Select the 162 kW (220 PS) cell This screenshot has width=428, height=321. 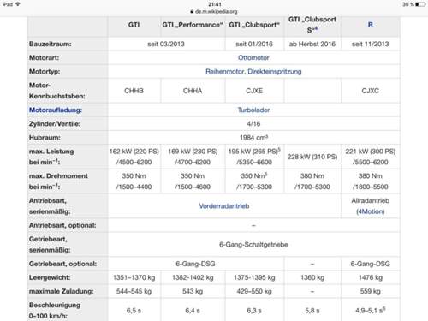[134, 157]
